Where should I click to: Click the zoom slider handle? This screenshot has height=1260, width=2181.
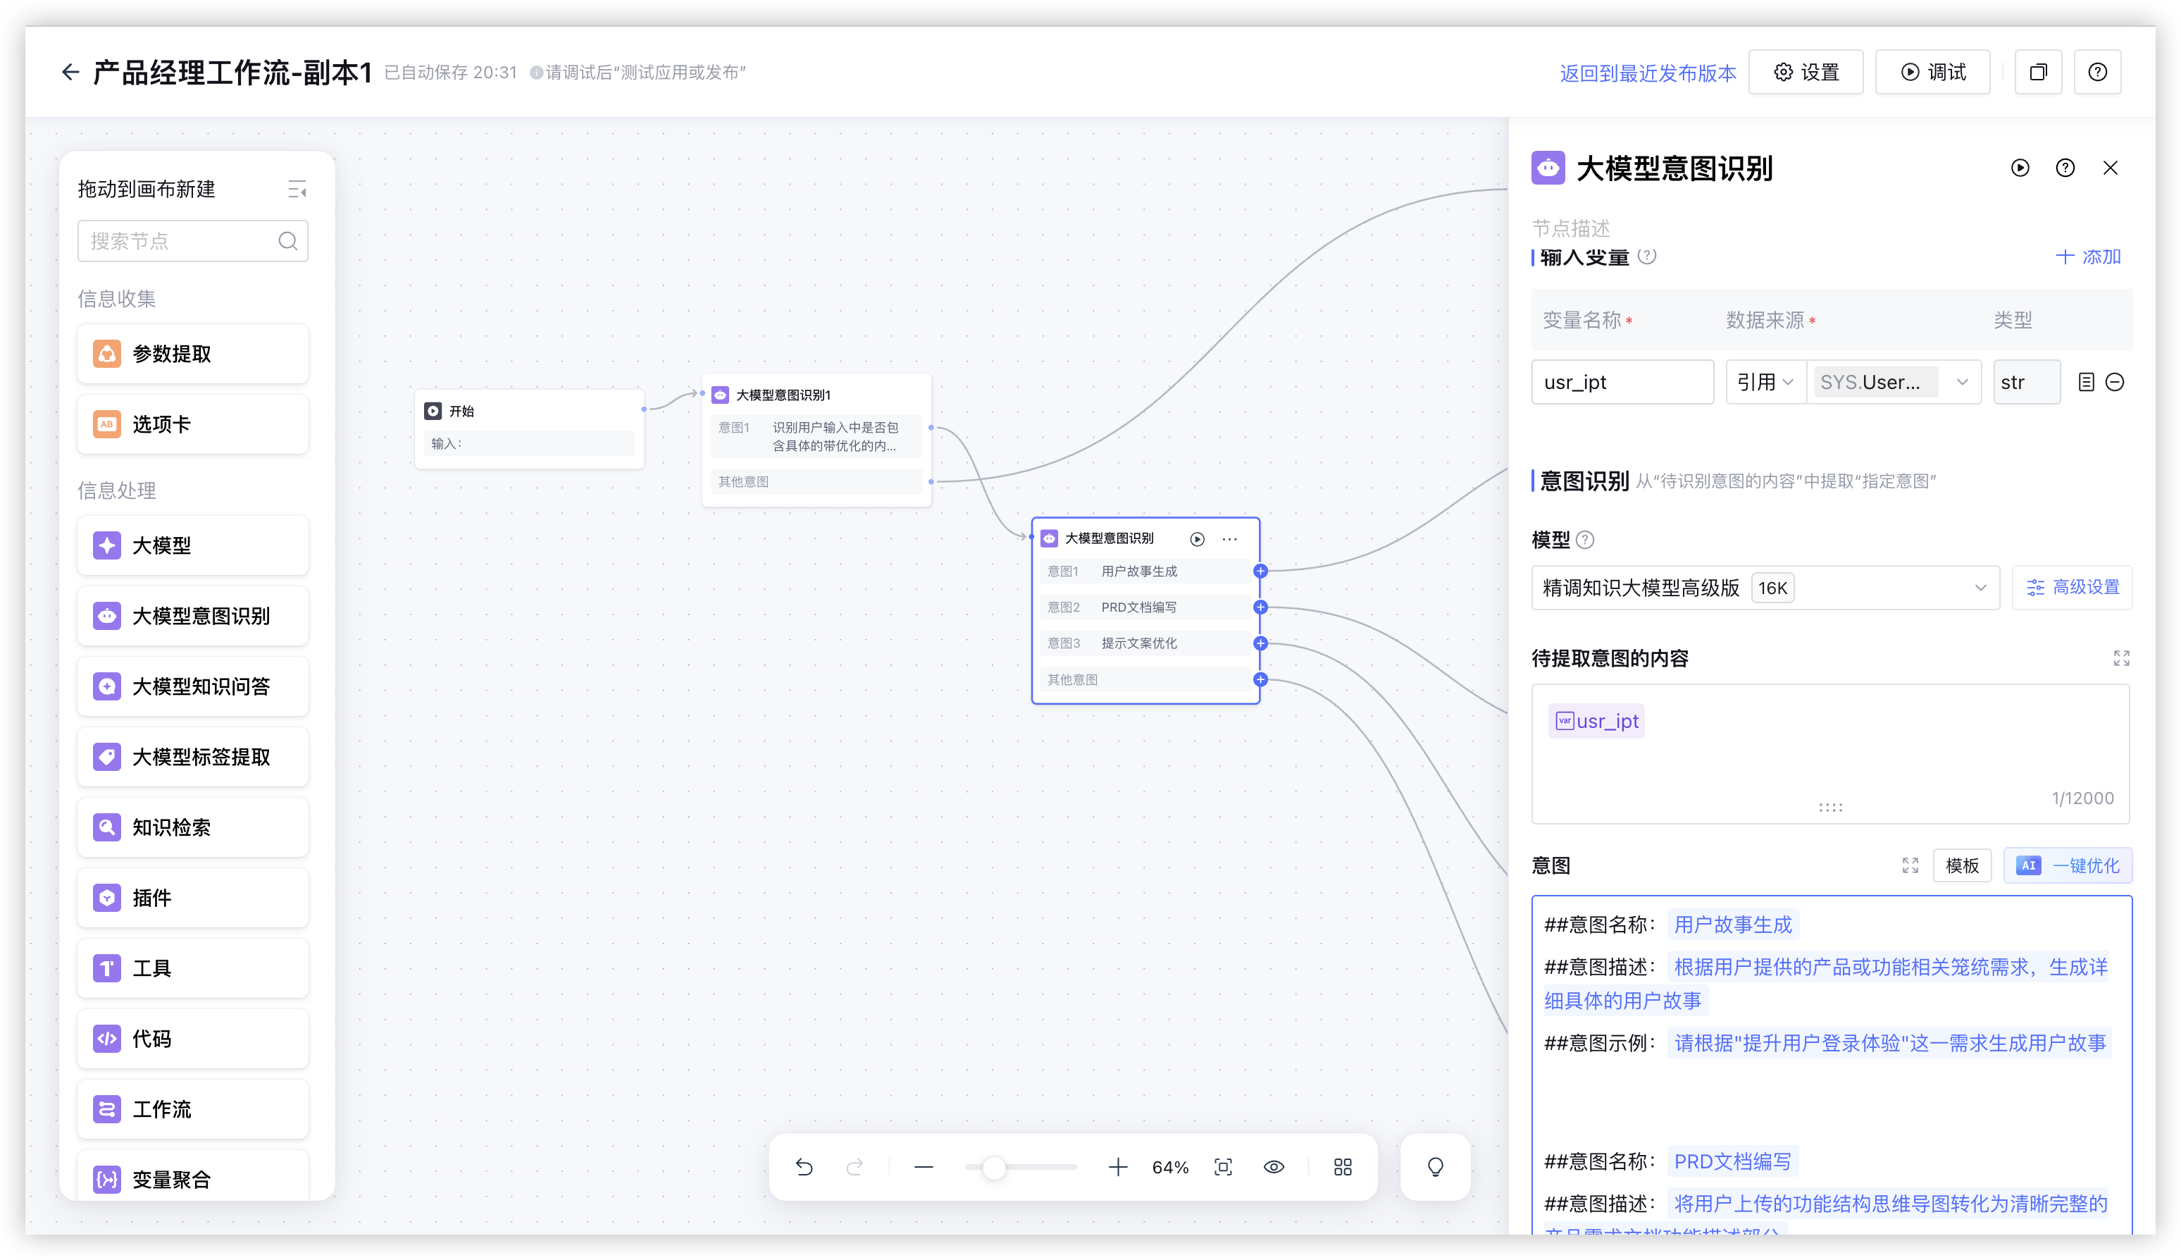(994, 1168)
